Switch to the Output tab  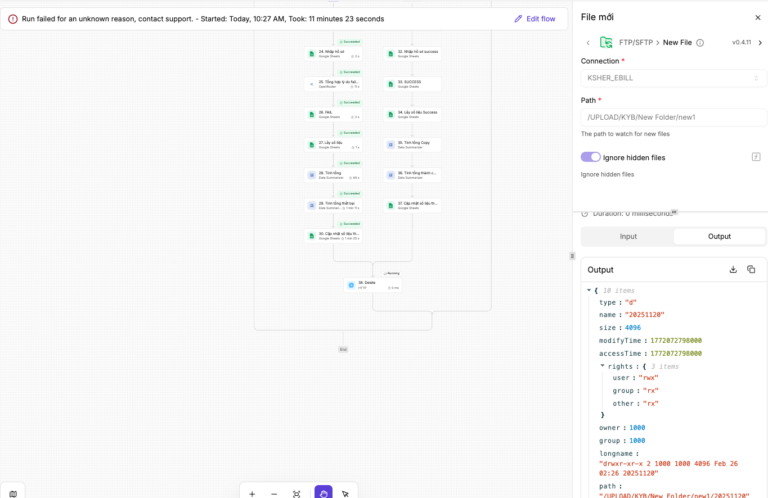719,237
